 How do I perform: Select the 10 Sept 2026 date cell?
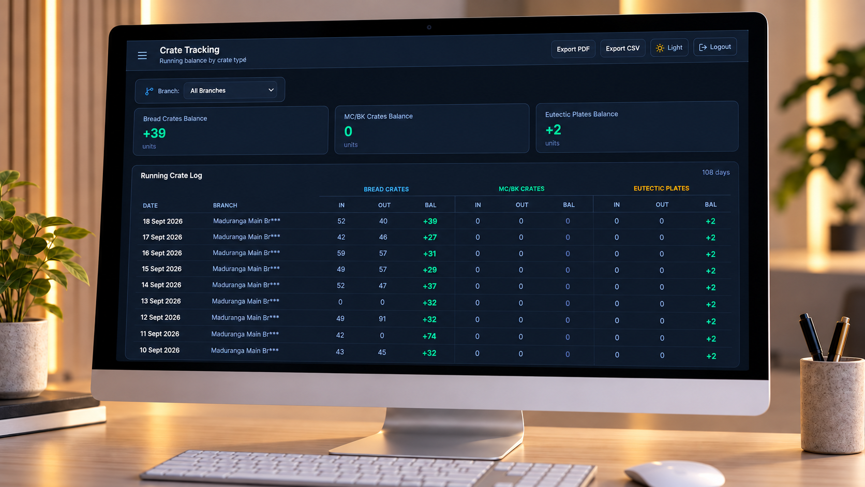(159, 350)
